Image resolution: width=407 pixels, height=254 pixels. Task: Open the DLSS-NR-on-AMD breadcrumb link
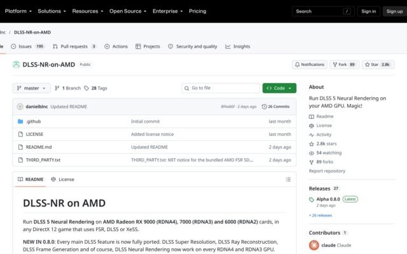(32, 32)
